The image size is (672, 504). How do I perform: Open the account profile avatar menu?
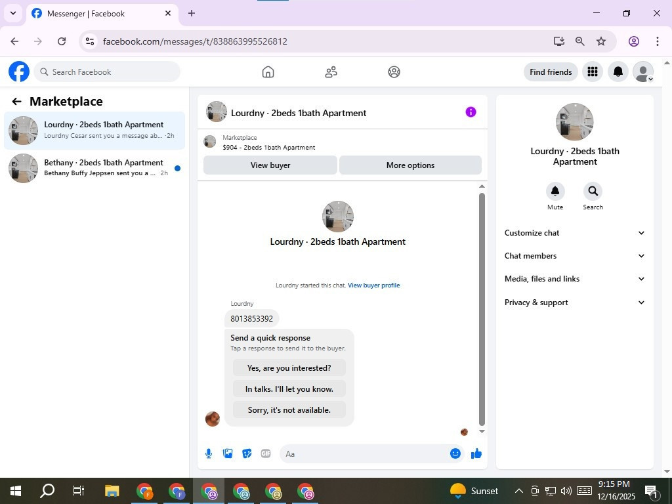tap(643, 72)
